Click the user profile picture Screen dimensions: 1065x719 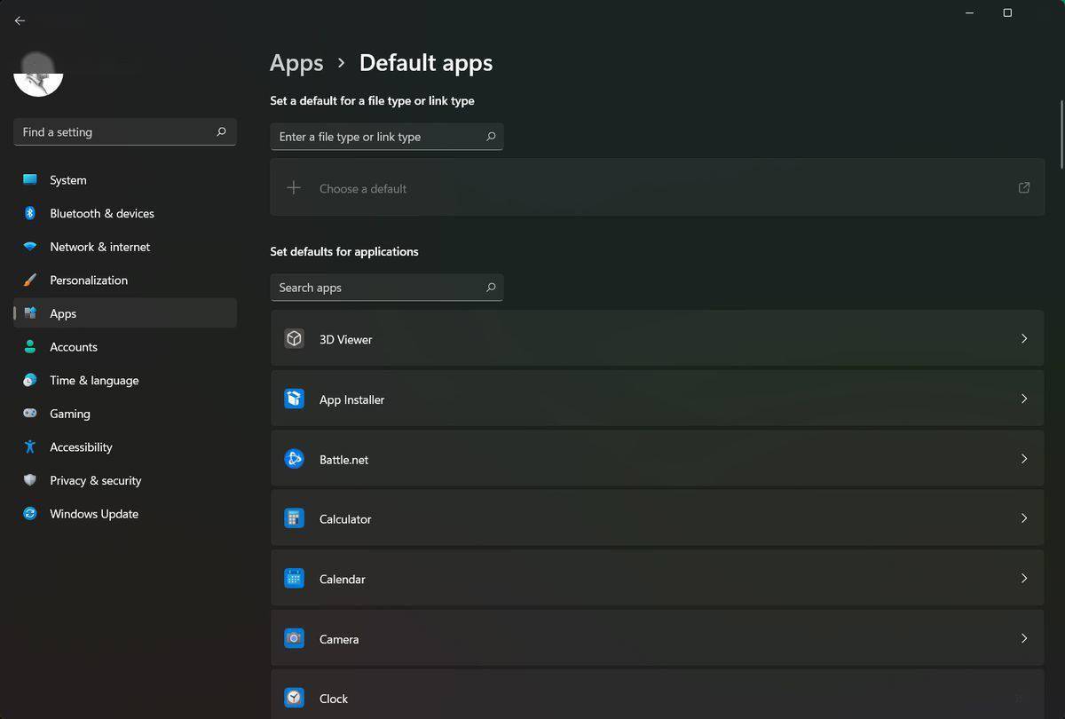click(38, 74)
